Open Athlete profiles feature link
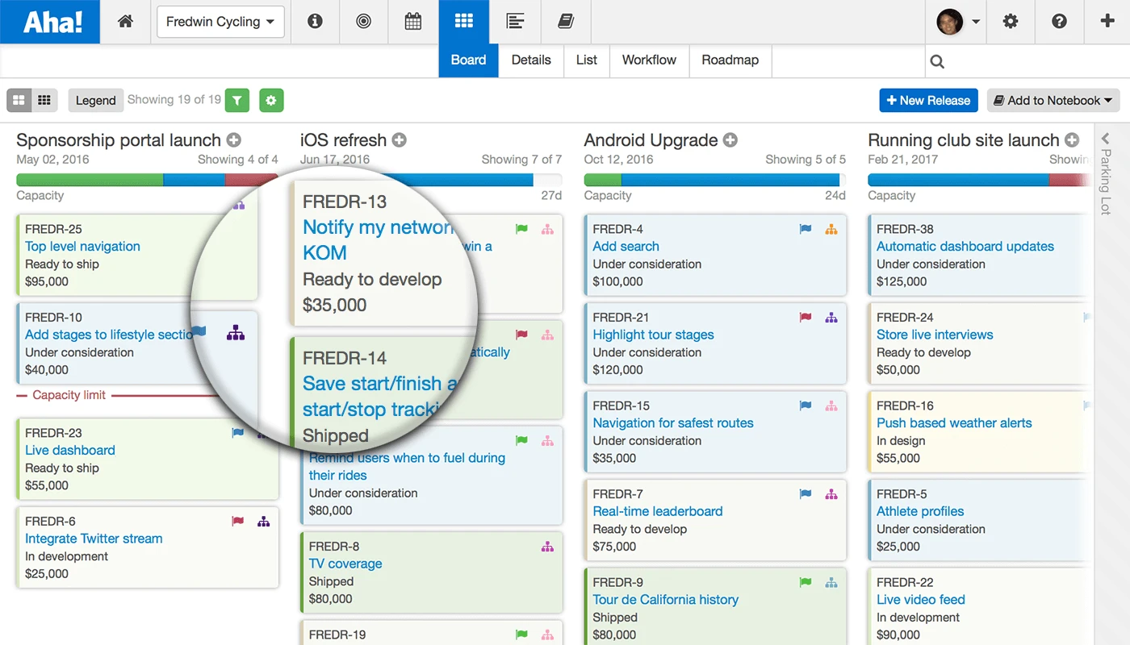 pyautogui.click(x=920, y=511)
